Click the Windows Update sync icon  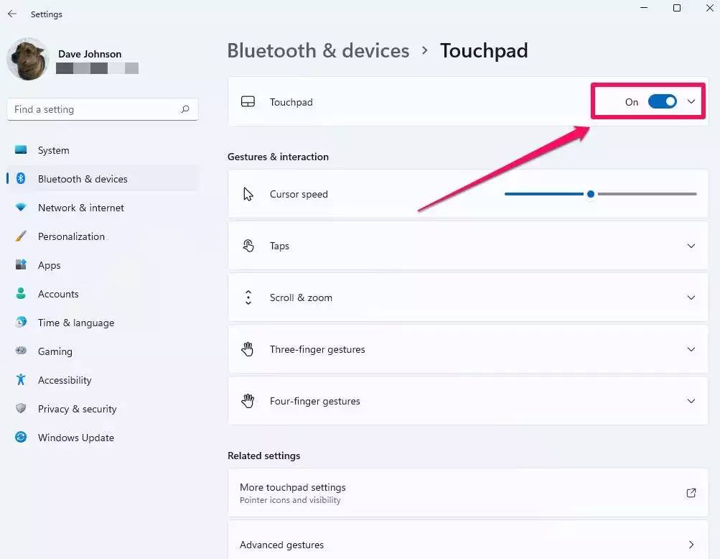click(21, 438)
